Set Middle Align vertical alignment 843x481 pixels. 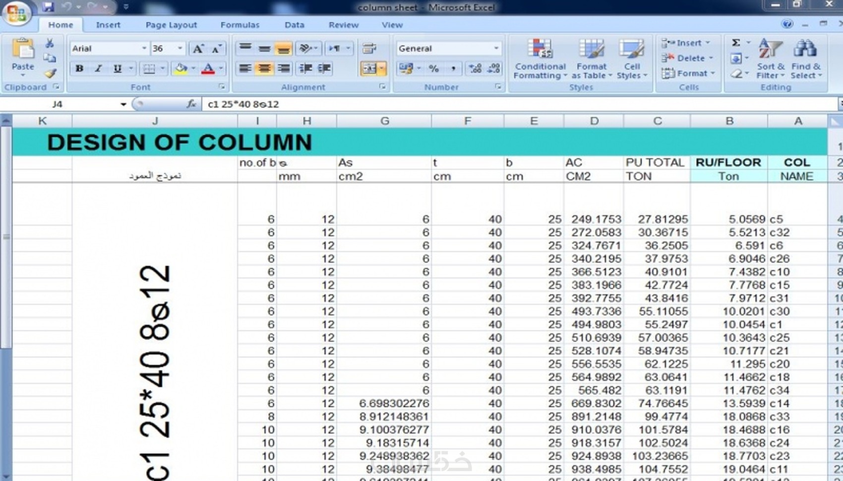[x=264, y=48]
